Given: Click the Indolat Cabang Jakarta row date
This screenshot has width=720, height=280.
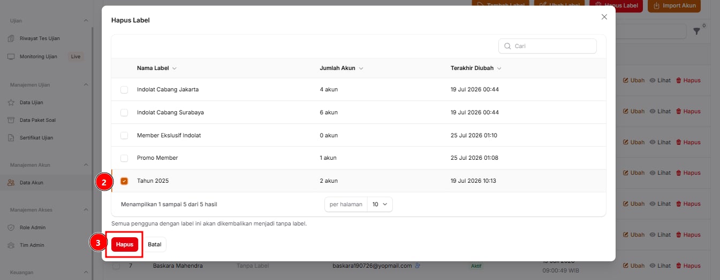Looking at the screenshot, I should tap(475, 90).
